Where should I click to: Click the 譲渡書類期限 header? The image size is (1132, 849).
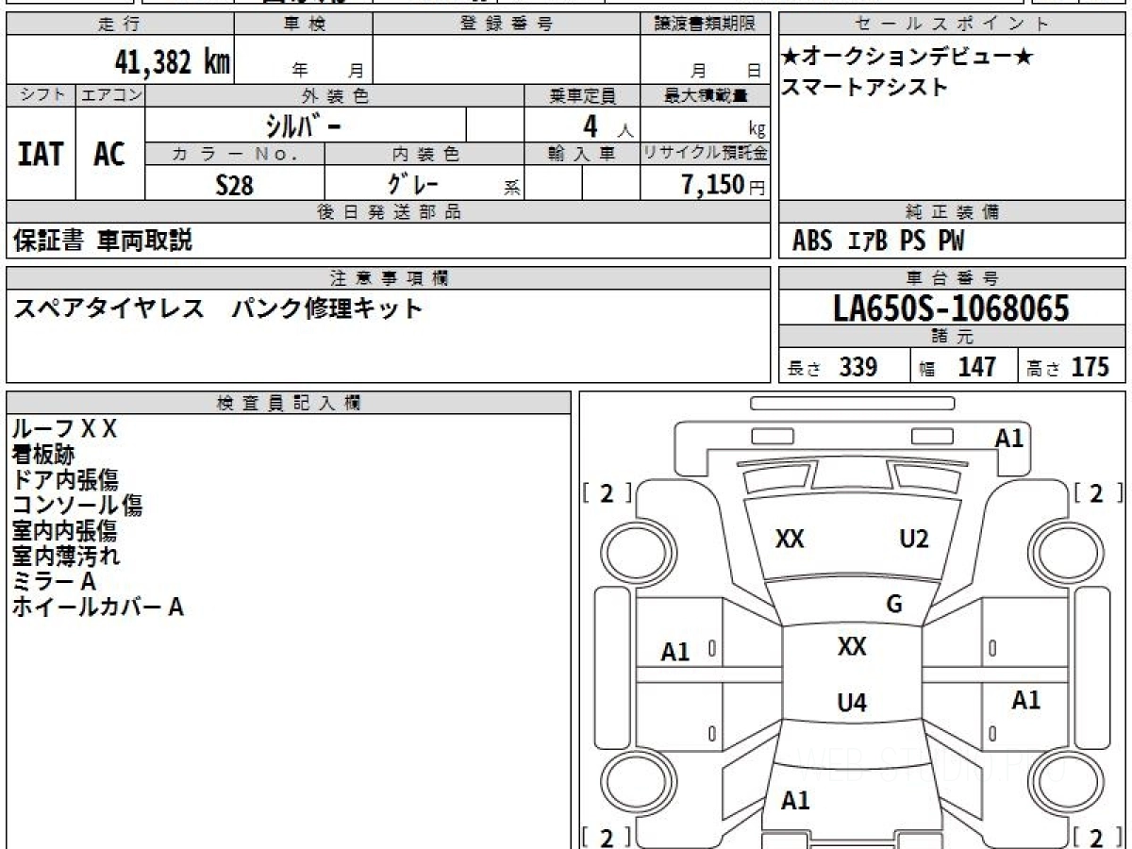[x=706, y=25]
